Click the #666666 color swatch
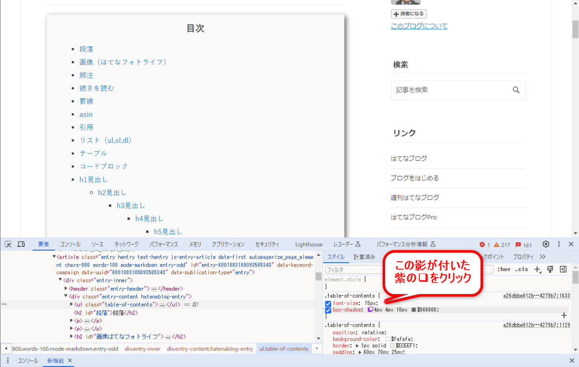Image resolution: width=579 pixels, height=367 pixels. pos(414,310)
